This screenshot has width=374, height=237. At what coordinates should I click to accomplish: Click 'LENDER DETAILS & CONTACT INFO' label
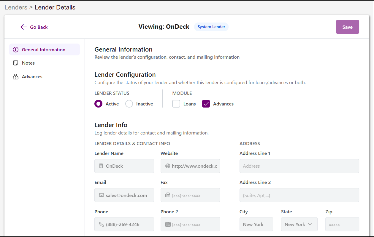point(132,143)
